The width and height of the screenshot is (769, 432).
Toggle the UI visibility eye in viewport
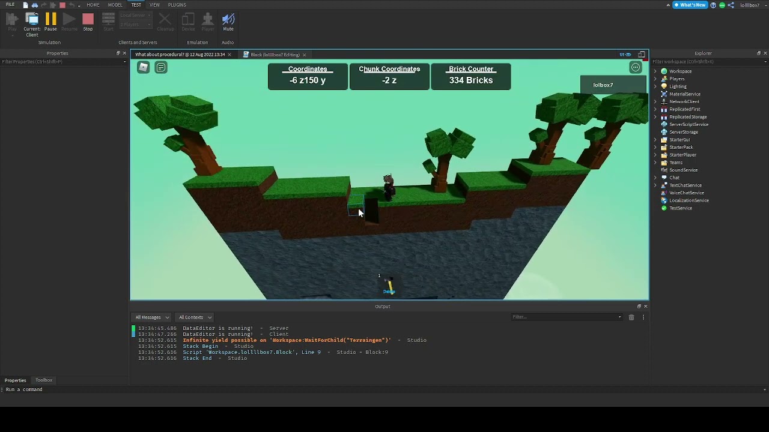pyautogui.click(x=625, y=55)
